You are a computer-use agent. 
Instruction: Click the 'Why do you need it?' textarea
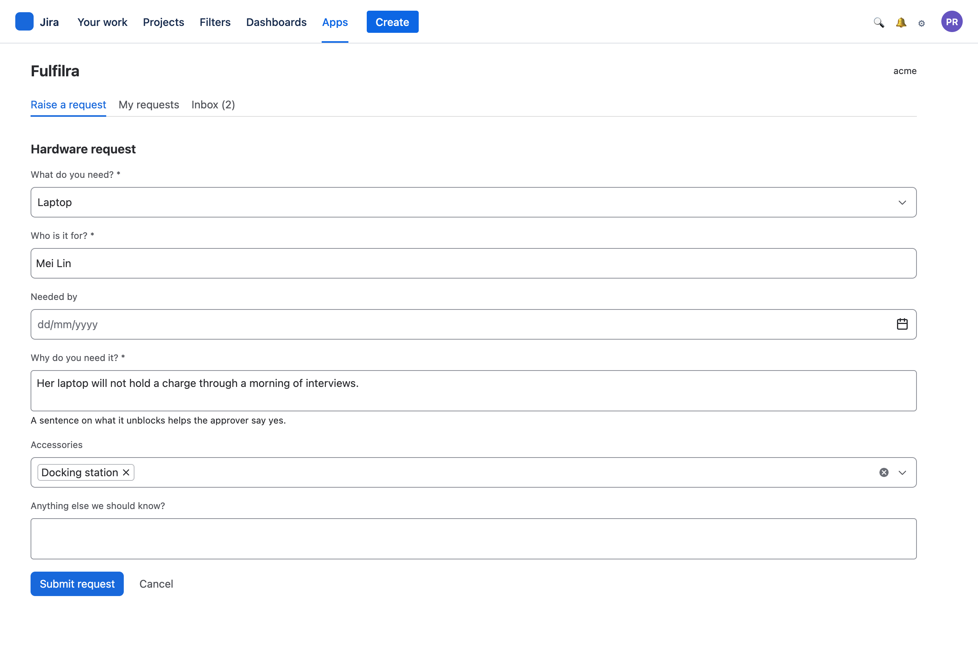click(473, 391)
